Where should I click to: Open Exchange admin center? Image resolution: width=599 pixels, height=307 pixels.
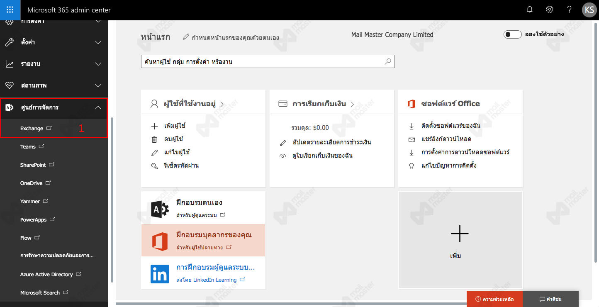tap(36, 128)
